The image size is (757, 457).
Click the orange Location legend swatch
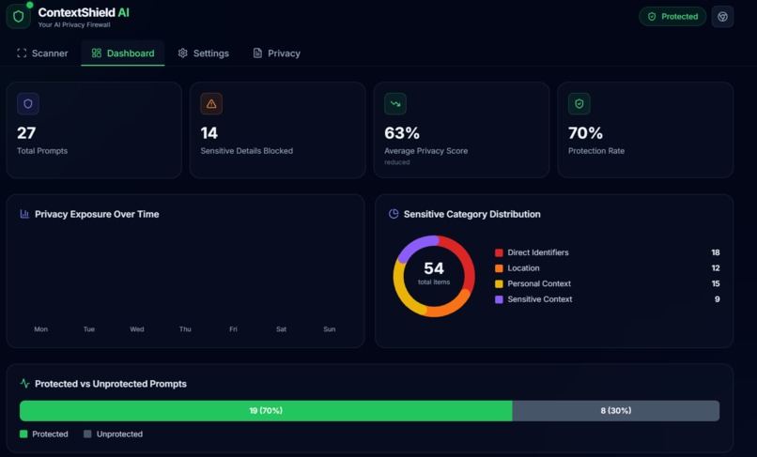tap(499, 268)
